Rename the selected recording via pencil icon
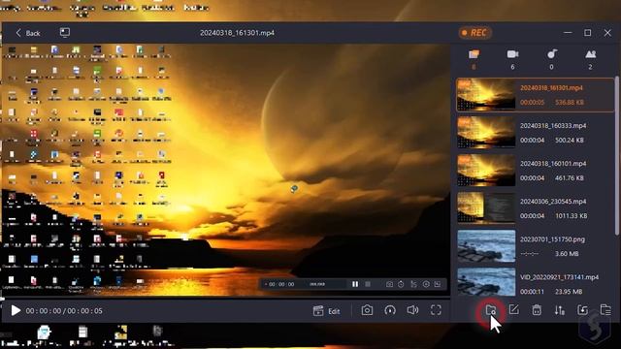Viewport: 621px width, 349px height. tap(513, 310)
